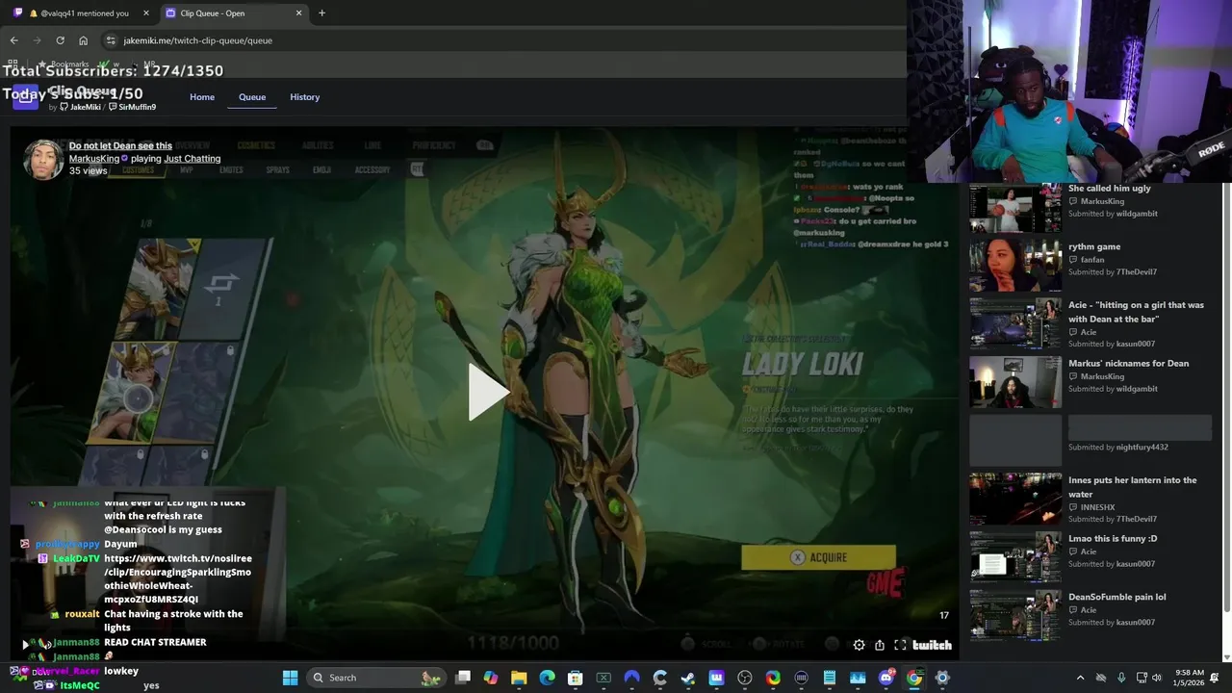Image resolution: width=1232 pixels, height=693 pixels.
Task: Open Windows Settings from the taskbar
Action: pos(942,678)
